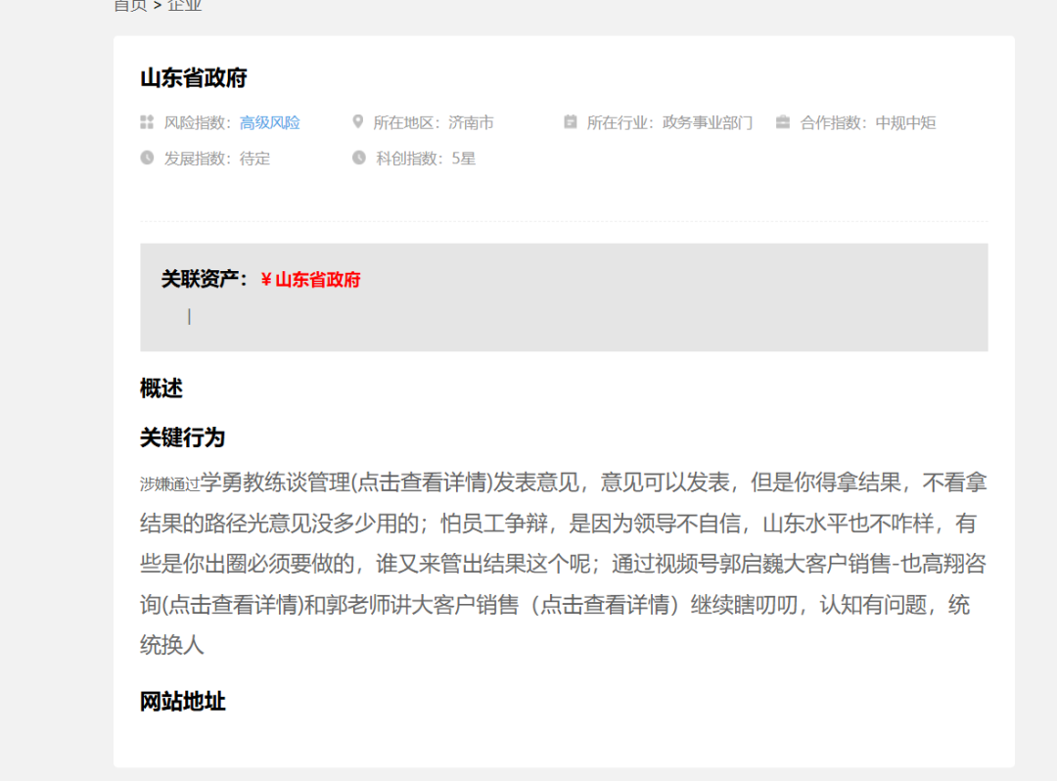This screenshot has width=1057, height=781.
Task: Click the 所在地区：济南市 text
Action: point(434,122)
